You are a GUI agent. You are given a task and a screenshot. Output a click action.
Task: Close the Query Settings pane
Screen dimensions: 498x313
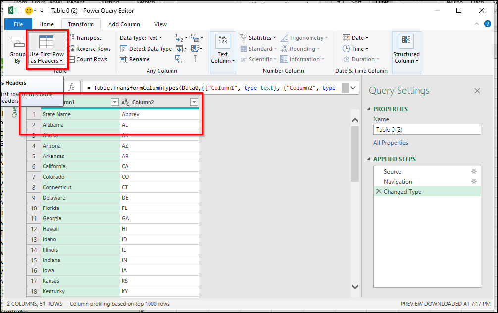coord(477,91)
